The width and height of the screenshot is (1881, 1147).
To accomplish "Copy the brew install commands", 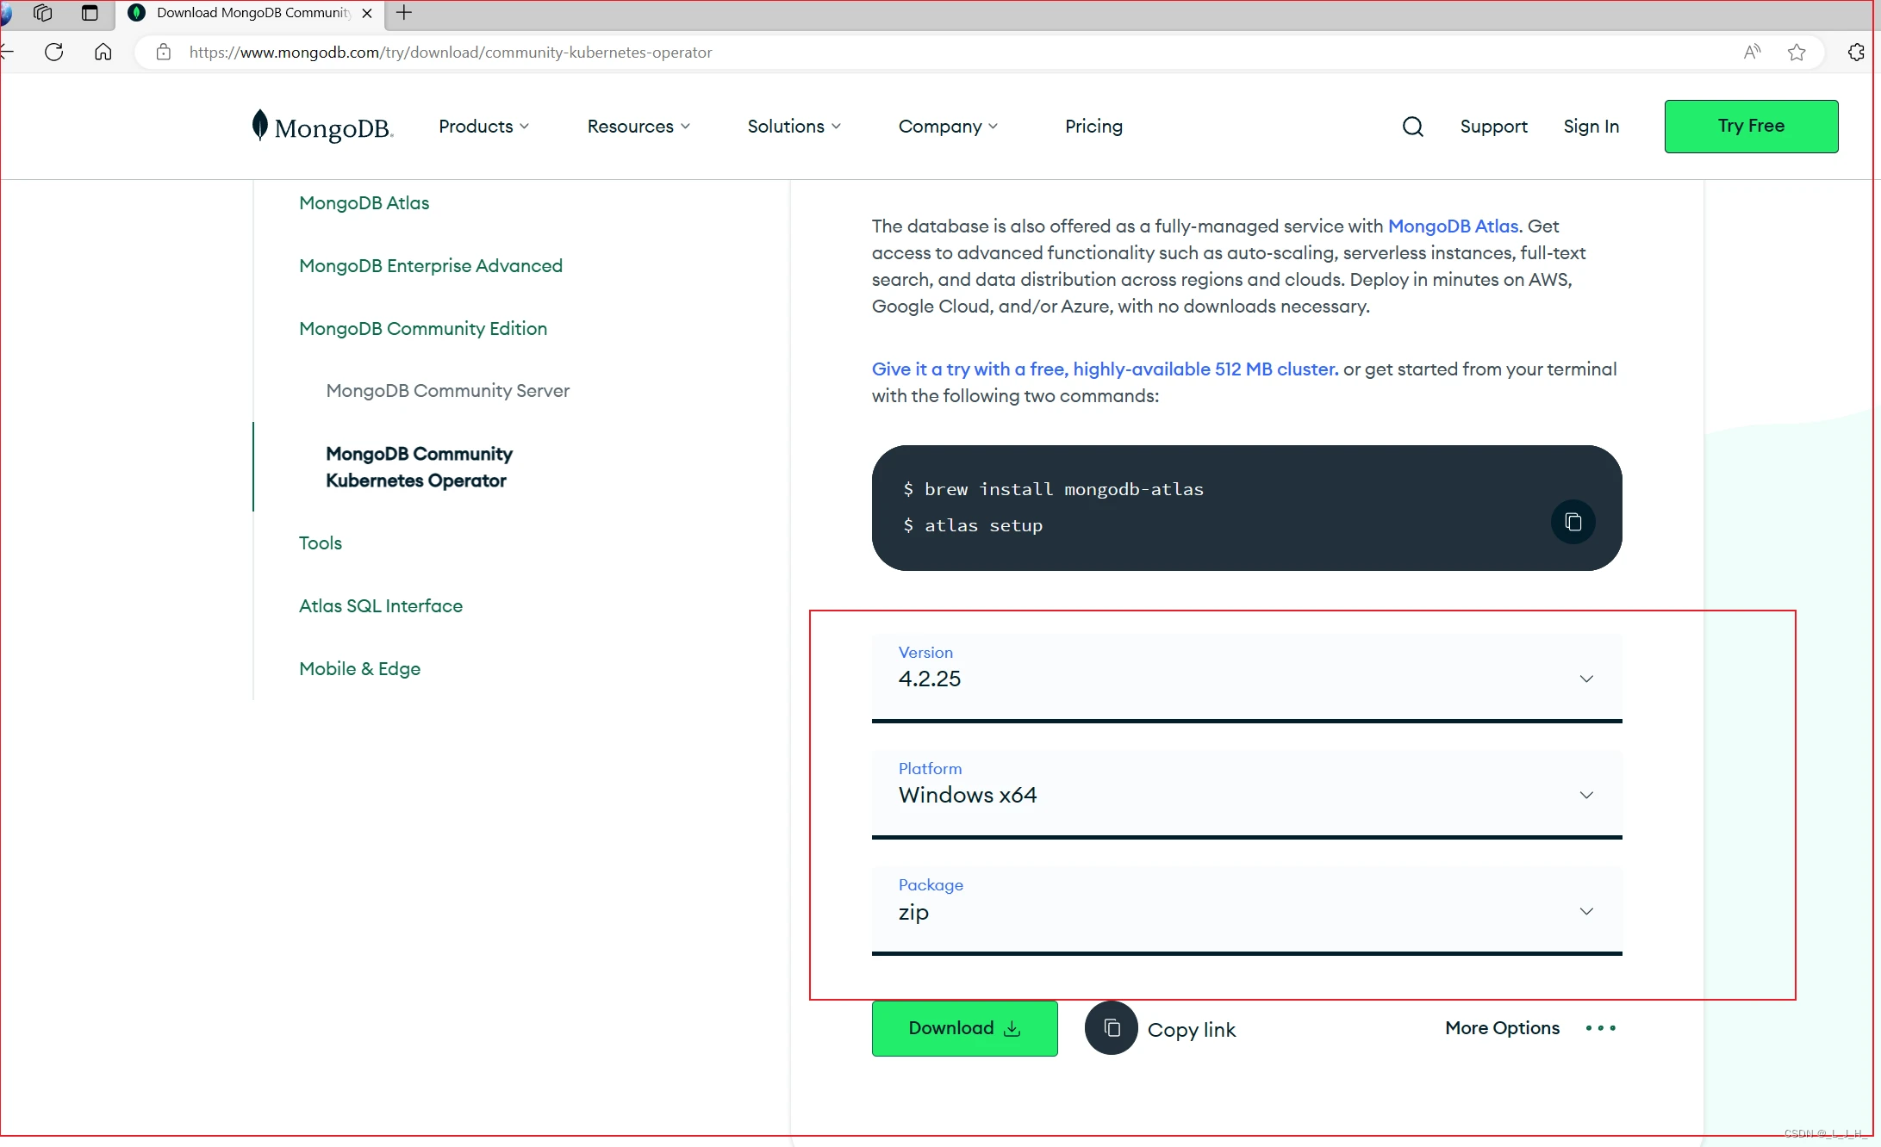I will coord(1573,522).
